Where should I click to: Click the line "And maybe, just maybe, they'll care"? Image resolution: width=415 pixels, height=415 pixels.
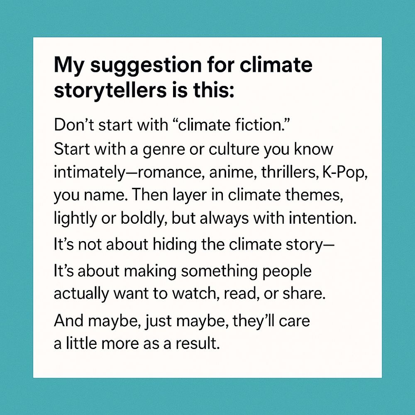(x=182, y=321)
